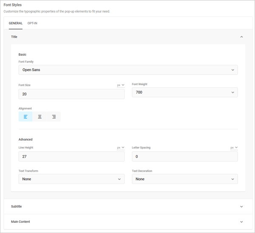This screenshot has height=233, width=255.
Task: Click the Subtitle section label
Action: (x=16, y=207)
